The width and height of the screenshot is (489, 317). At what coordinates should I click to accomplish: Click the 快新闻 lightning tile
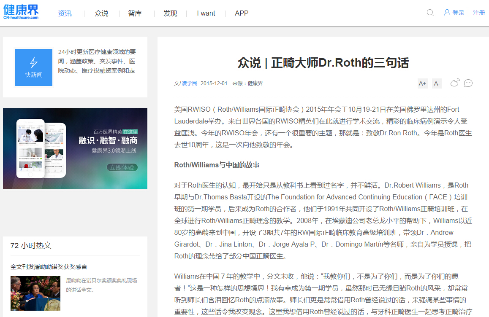pos(34,67)
